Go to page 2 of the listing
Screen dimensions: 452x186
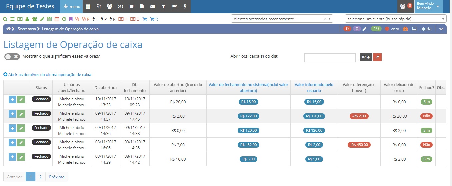(40, 177)
